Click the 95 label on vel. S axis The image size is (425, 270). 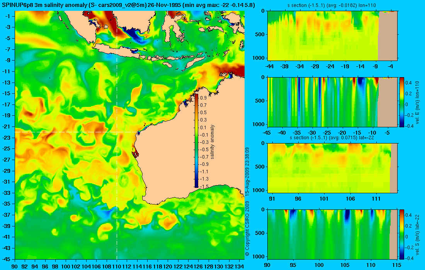(293, 265)
